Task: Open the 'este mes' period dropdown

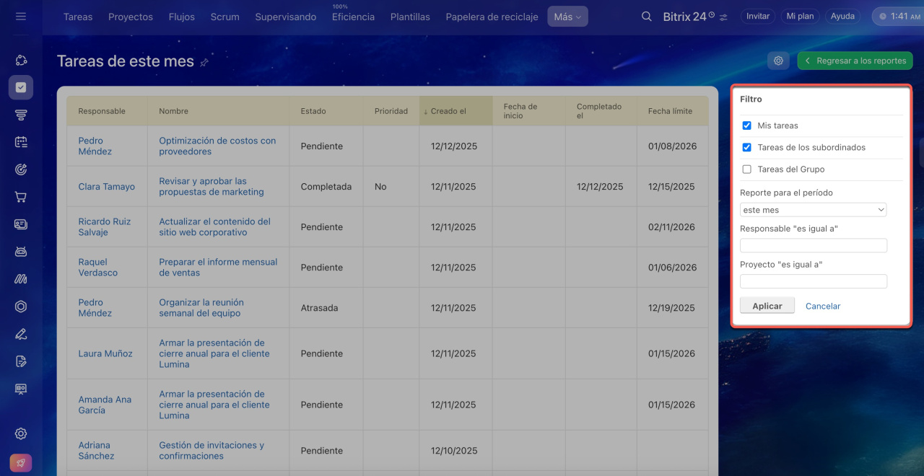Action: tap(813, 210)
